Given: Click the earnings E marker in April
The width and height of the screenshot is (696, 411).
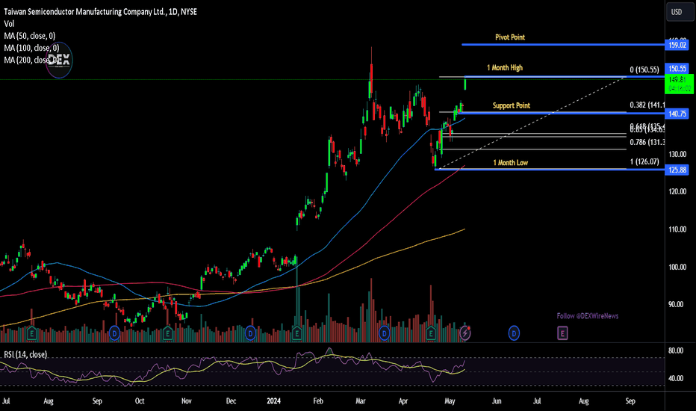Looking at the screenshot, I should 431,333.
